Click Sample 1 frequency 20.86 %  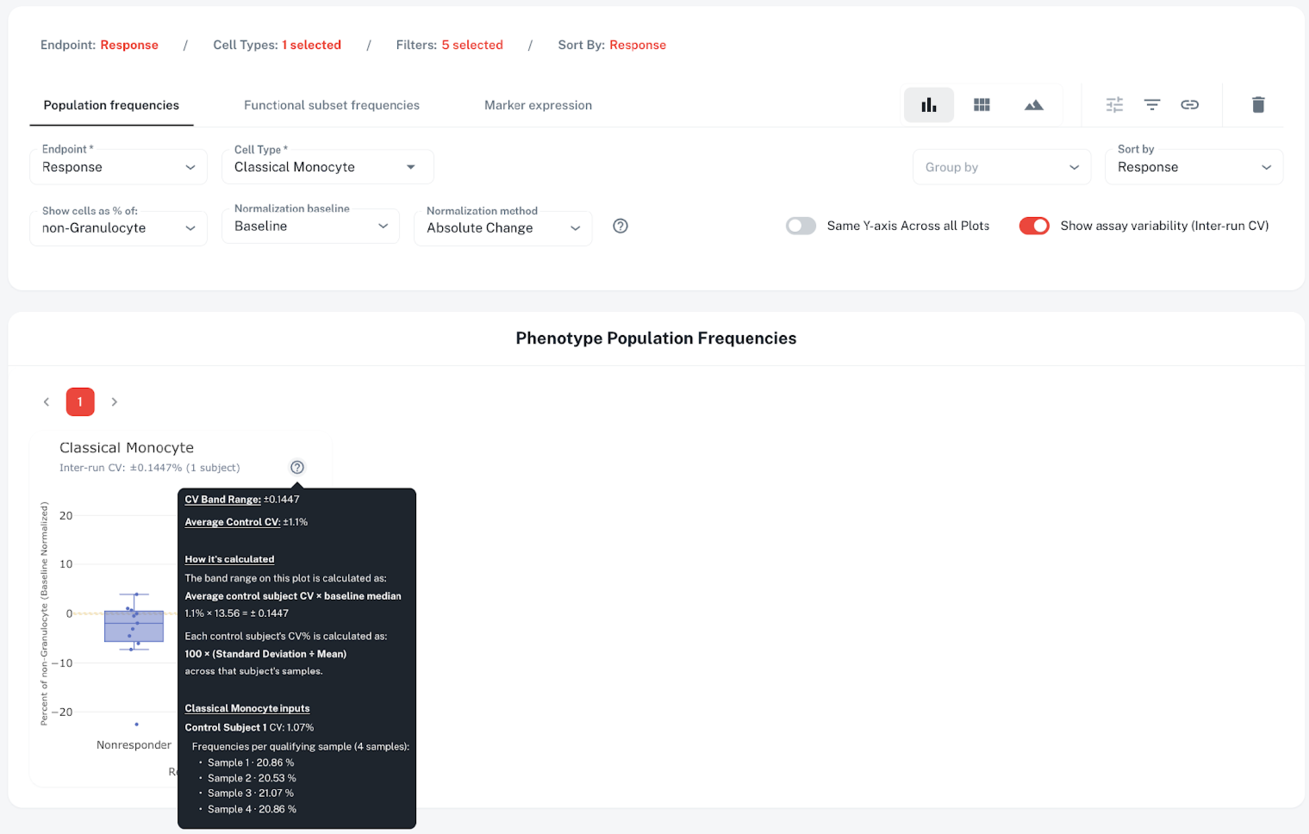pos(251,762)
